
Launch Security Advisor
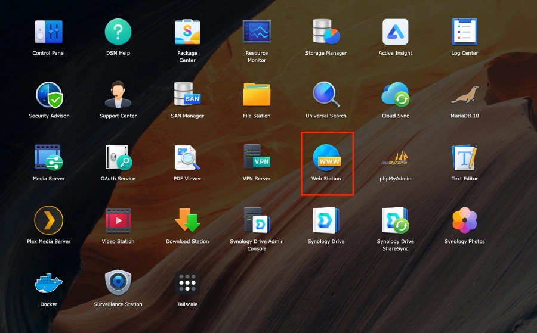(49, 95)
